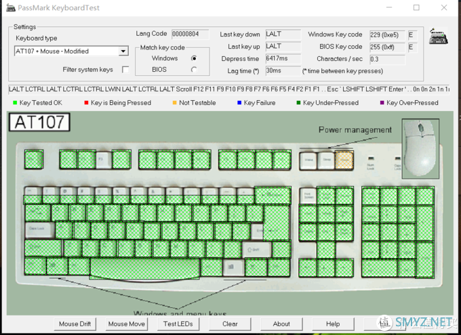Click the Last key down field
461x335 pixels.
coord(283,34)
